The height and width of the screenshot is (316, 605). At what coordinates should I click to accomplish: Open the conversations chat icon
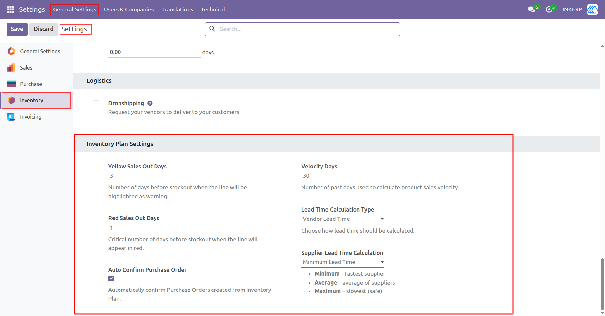click(x=532, y=9)
